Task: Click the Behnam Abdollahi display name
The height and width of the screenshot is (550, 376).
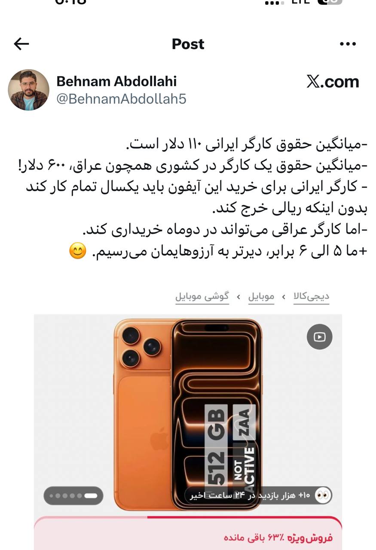Action: [x=116, y=81]
